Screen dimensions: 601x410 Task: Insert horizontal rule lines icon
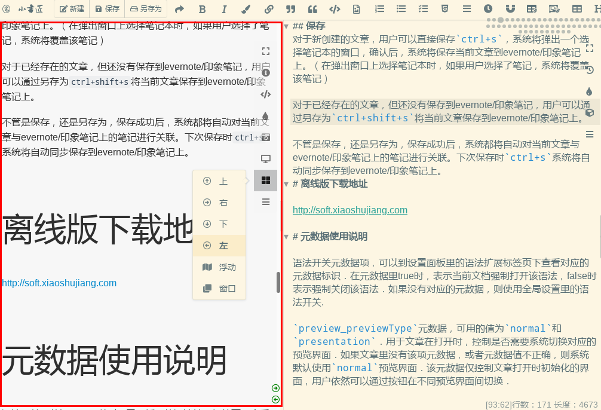click(467, 8)
